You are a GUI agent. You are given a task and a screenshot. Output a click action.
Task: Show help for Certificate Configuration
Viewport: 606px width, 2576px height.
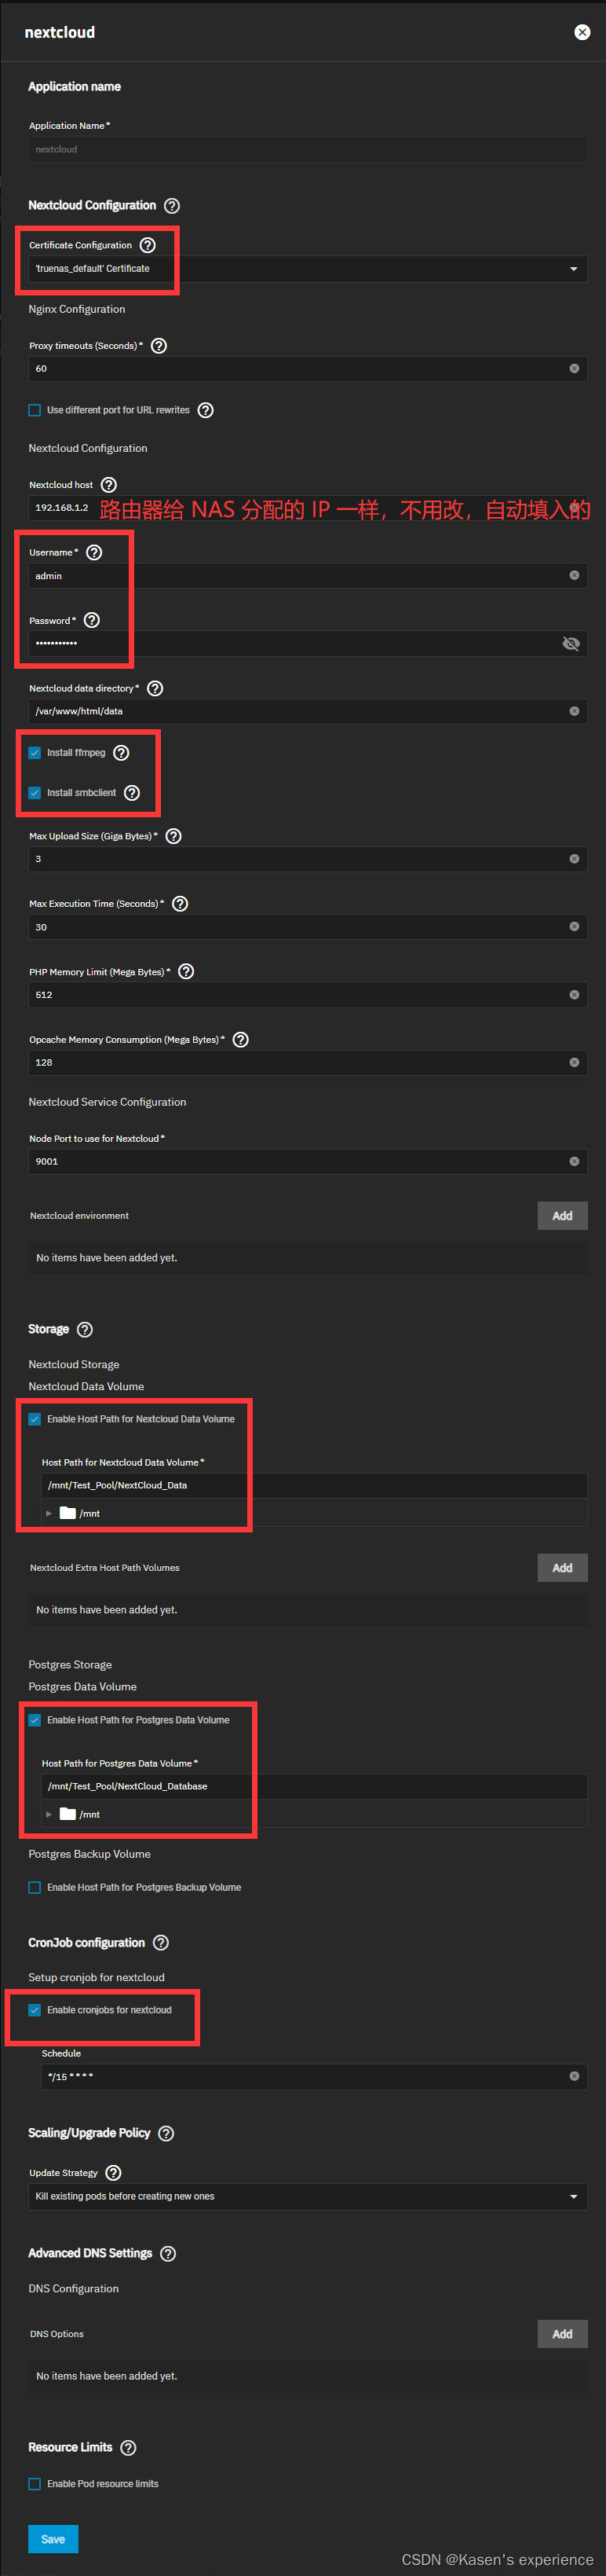point(148,245)
